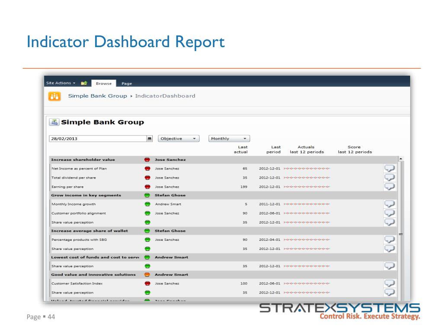Click the Customer portfolio alignment indicator
Screen dimensions: 443x332
(x=79, y=214)
